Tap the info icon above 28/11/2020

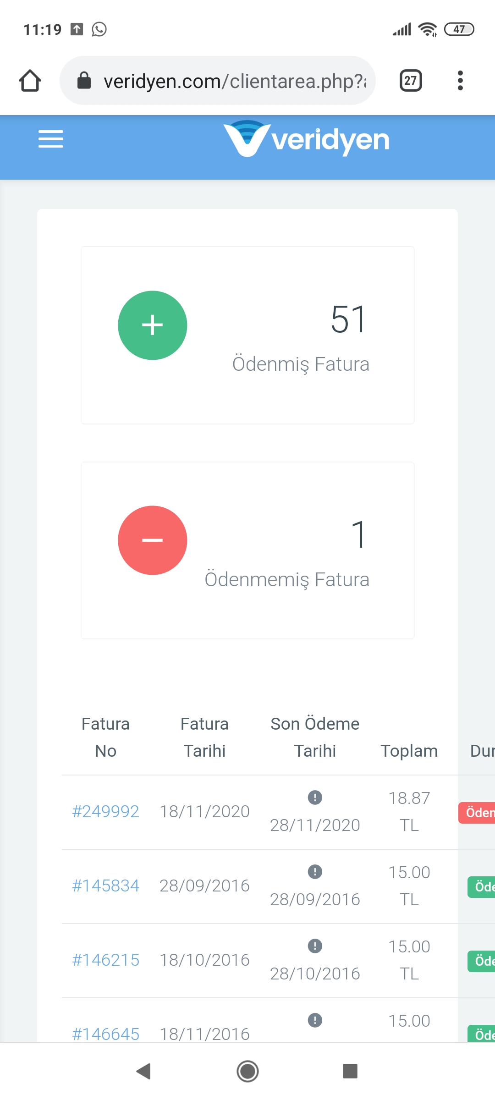click(x=315, y=797)
